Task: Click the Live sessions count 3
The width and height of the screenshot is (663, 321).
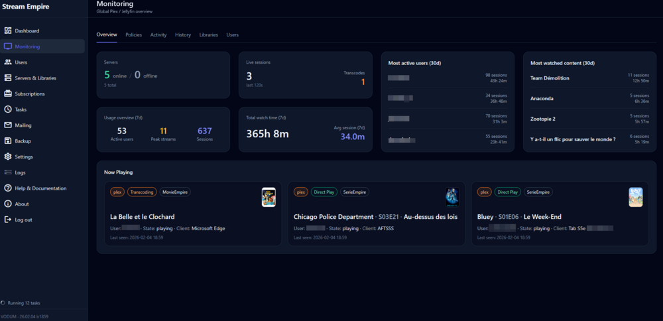Action: click(249, 76)
